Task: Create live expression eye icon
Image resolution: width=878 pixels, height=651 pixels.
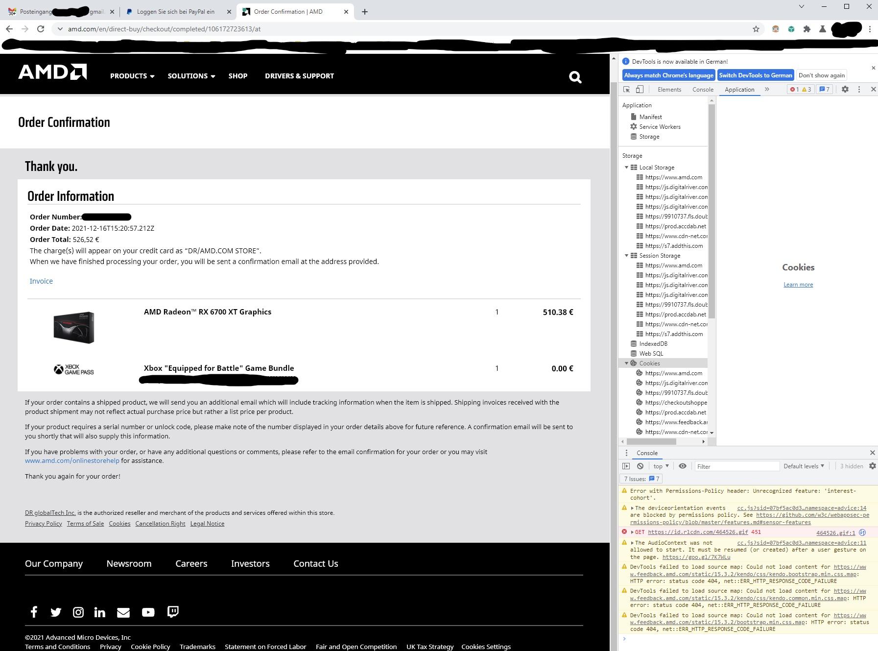Action: (683, 466)
